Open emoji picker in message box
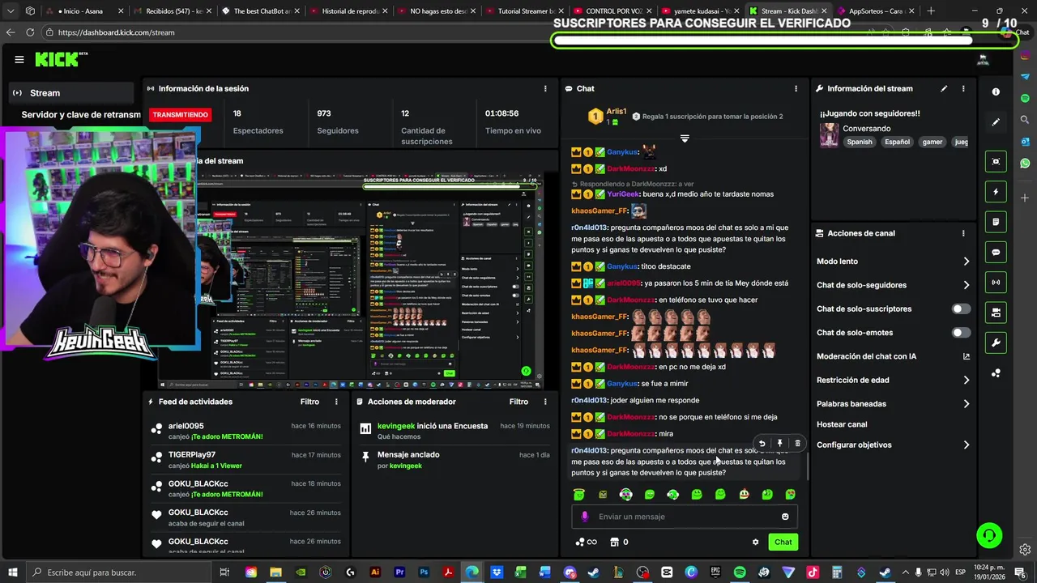 [x=785, y=517]
